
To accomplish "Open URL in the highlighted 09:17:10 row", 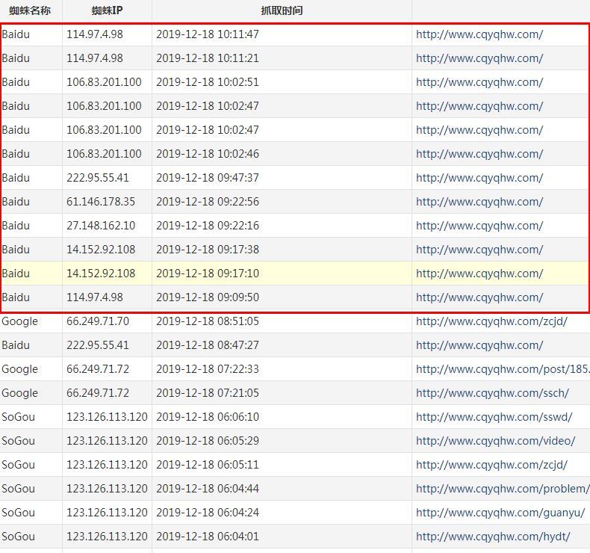I will tap(479, 274).
